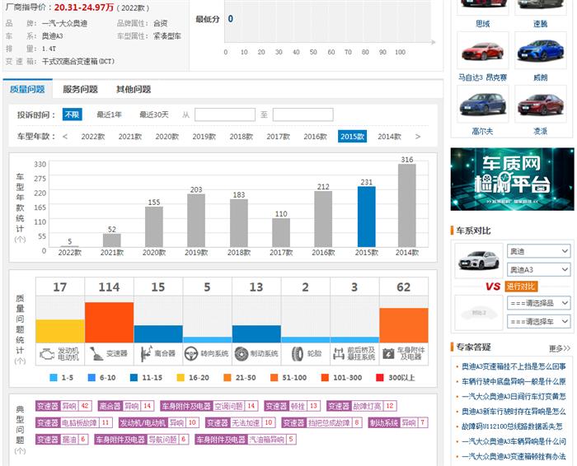Select highlighted 2015款 model year filter
The height and width of the screenshot is (466, 577).
[352, 137]
